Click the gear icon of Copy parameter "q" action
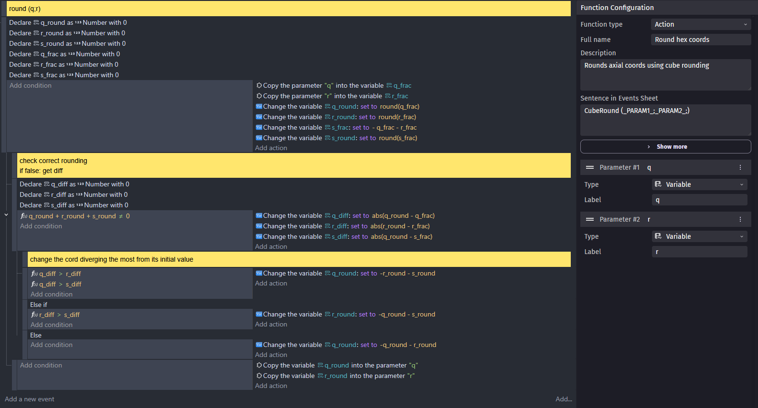The height and width of the screenshot is (408, 758). pyautogui.click(x=259, y=86)
